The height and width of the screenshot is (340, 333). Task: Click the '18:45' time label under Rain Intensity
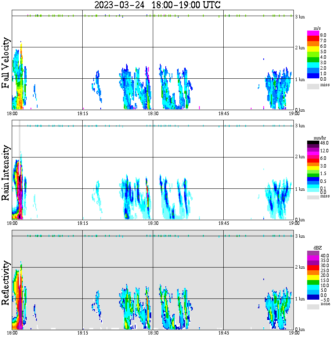[223, 223]
